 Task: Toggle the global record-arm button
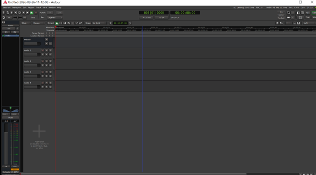pyautogui.click(x=36, y=13)
